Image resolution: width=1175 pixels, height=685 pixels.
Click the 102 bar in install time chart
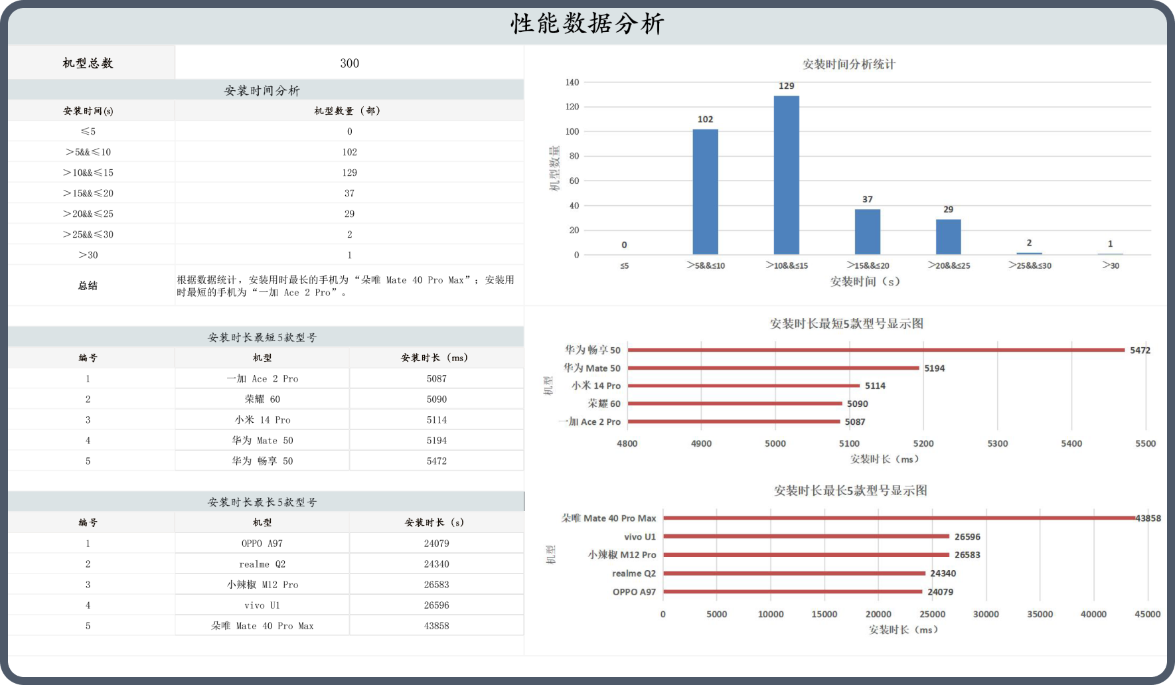coord(705,192)
